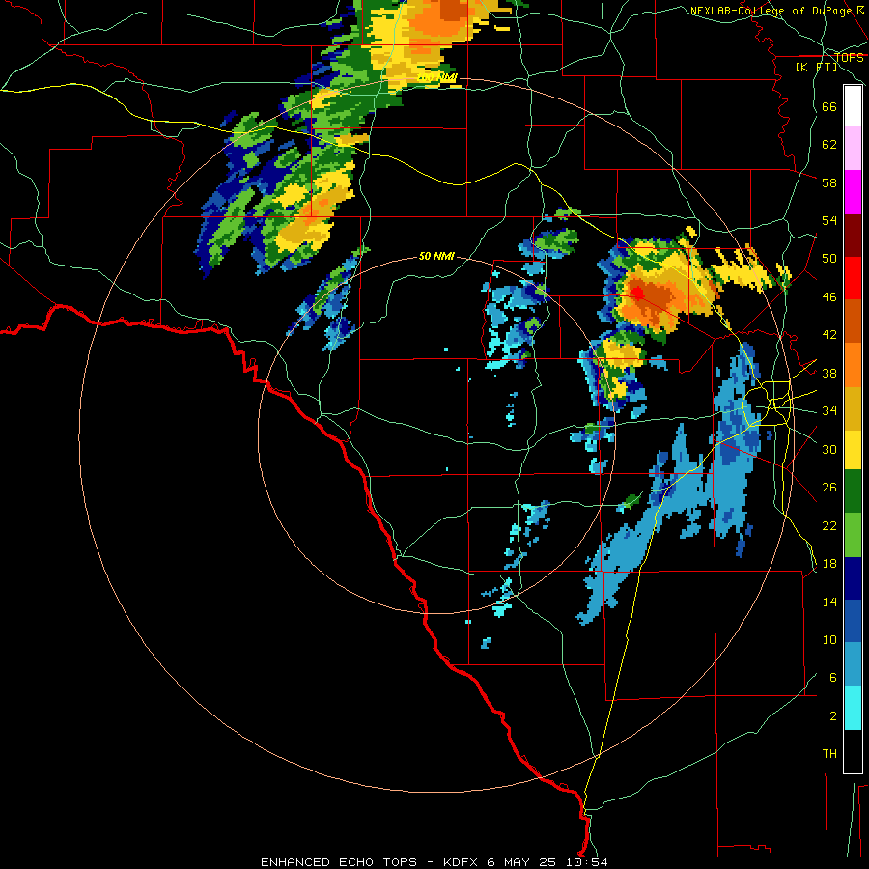Click the white swatch in the tops legend
The width and height of the screenshot is (869, 869).
853,106
